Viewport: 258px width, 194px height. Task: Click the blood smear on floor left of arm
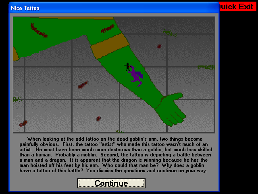pyautogui.click(x=83, y=84)
